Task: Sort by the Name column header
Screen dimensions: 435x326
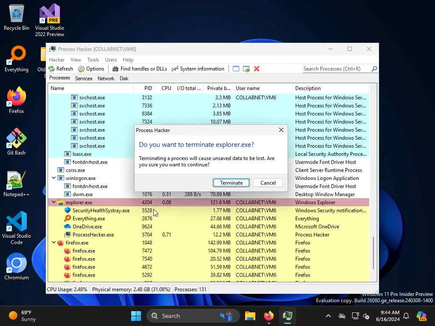Action: (91, 88)
